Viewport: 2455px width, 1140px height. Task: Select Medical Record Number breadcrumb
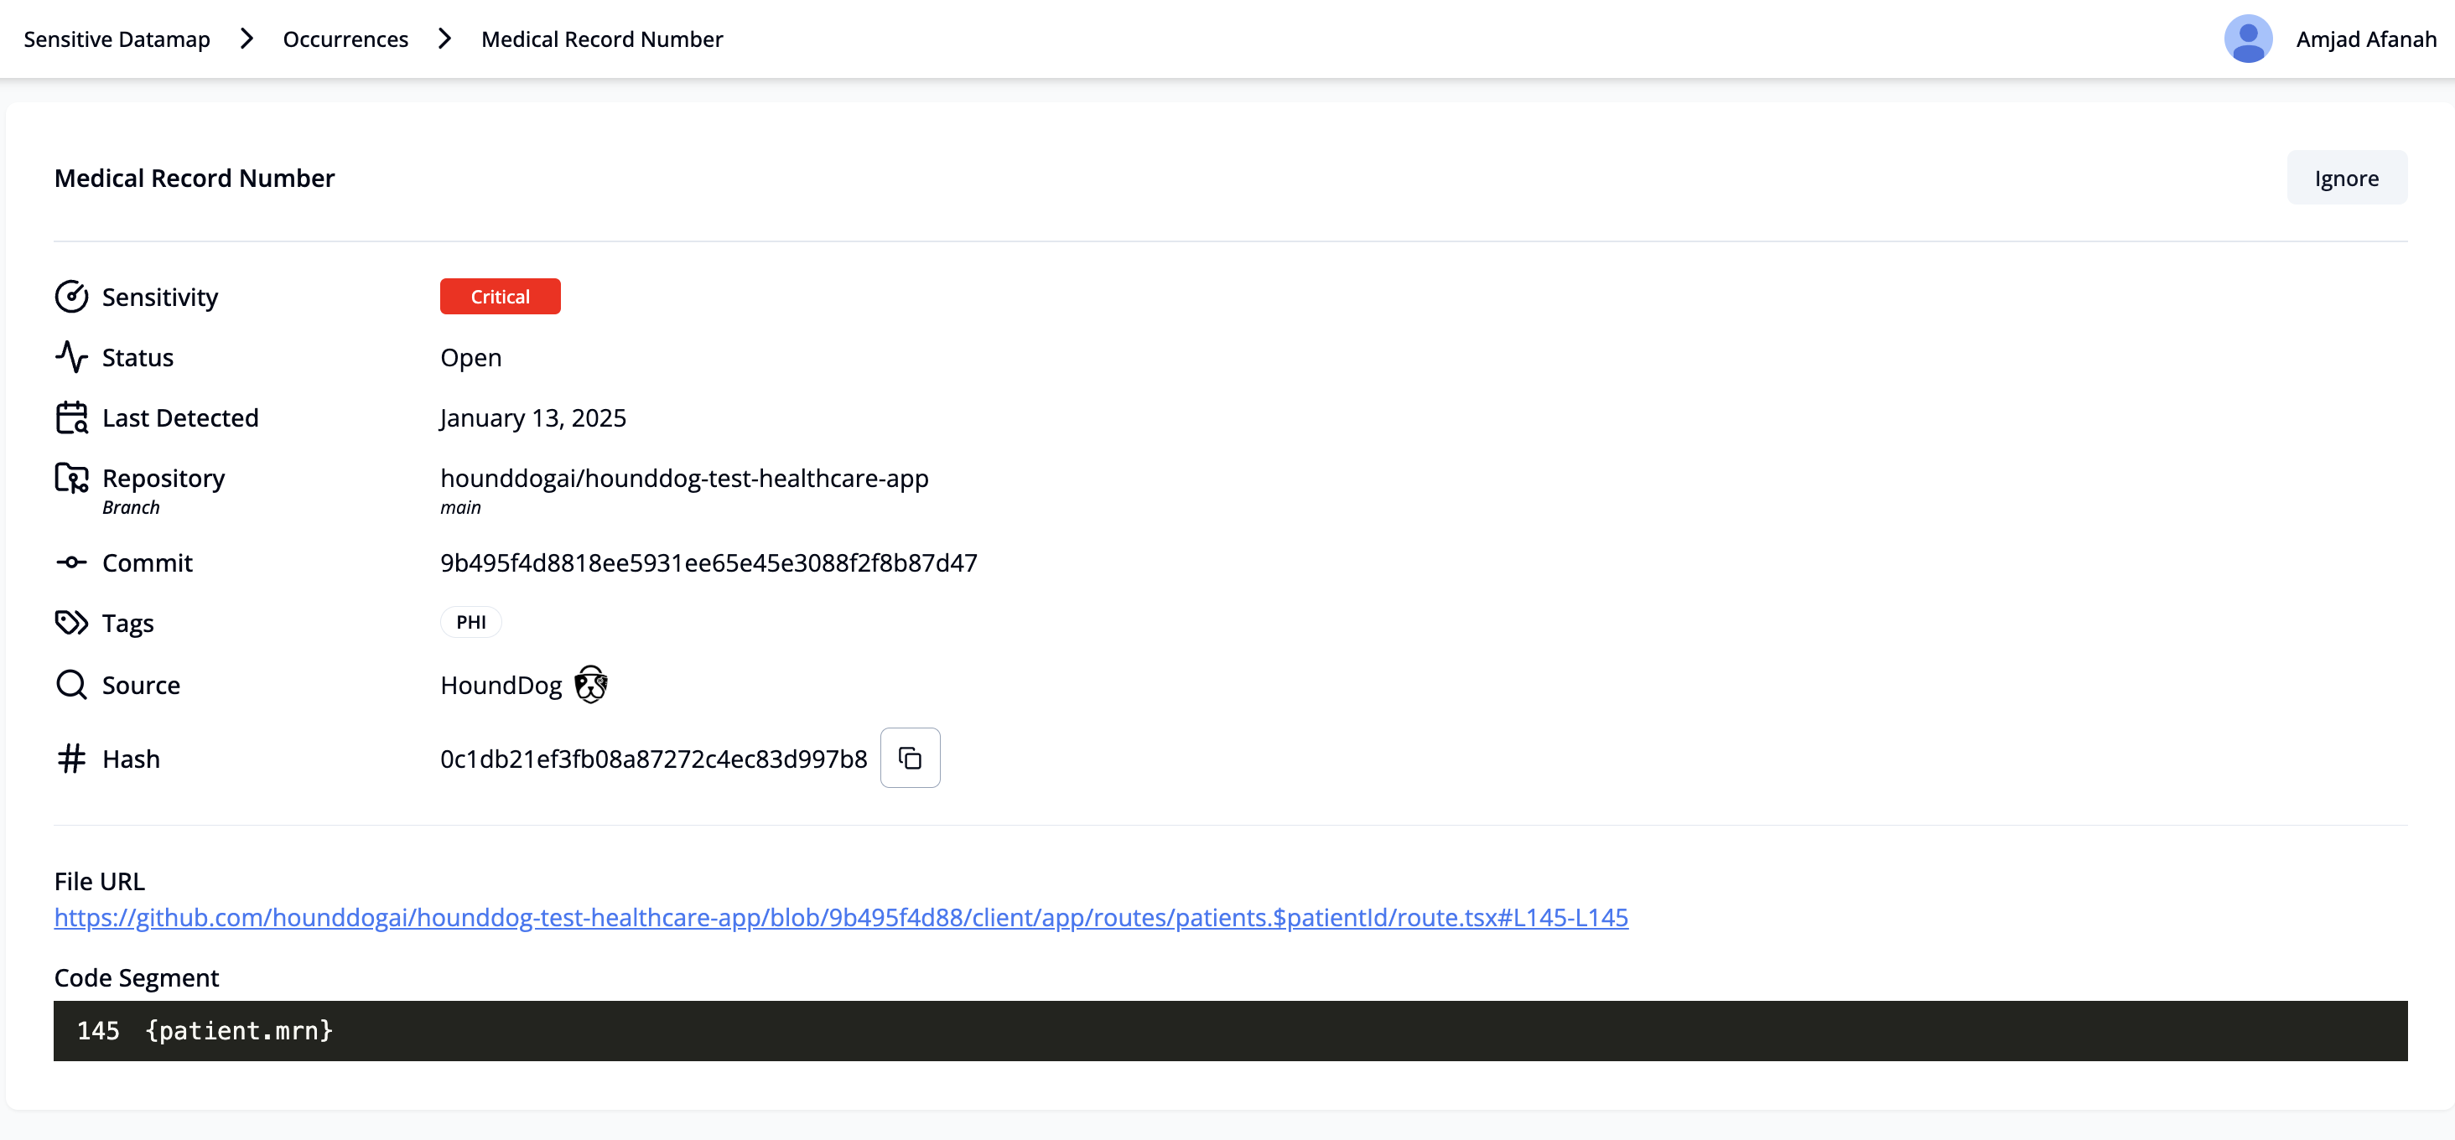pyautogui.click(x=602, y=39)
